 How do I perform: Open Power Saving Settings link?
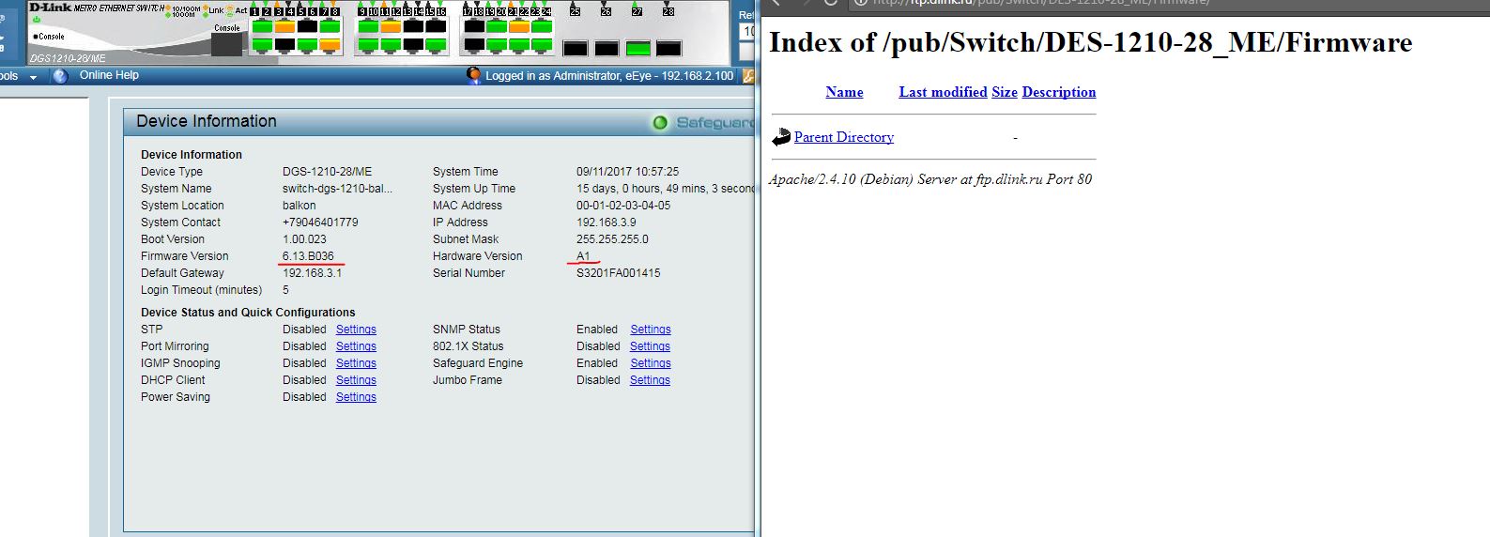(x=356, y=397)
